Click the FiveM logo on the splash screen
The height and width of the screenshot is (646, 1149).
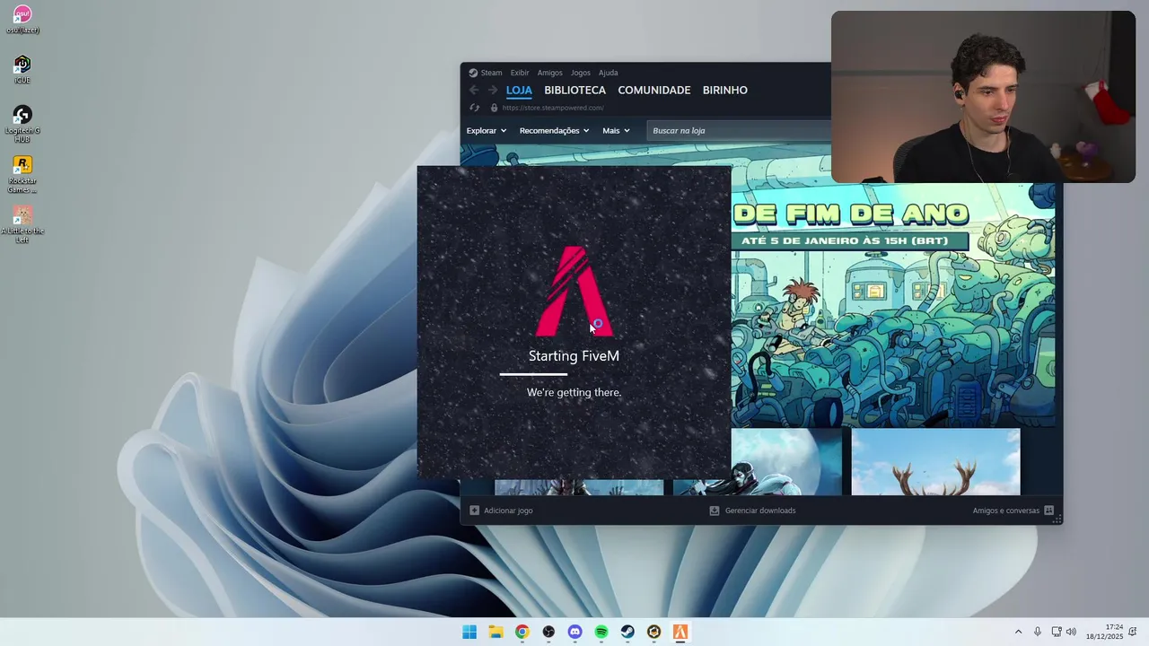click(574, 291)
